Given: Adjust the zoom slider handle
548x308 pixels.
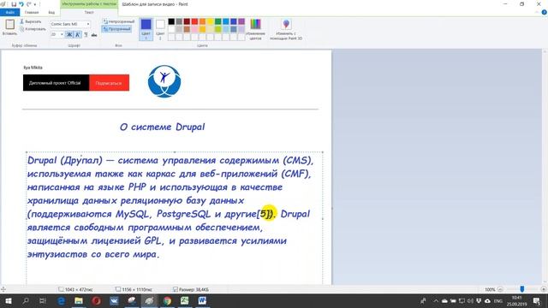Looking at the screenshot, I should point(522,289).
